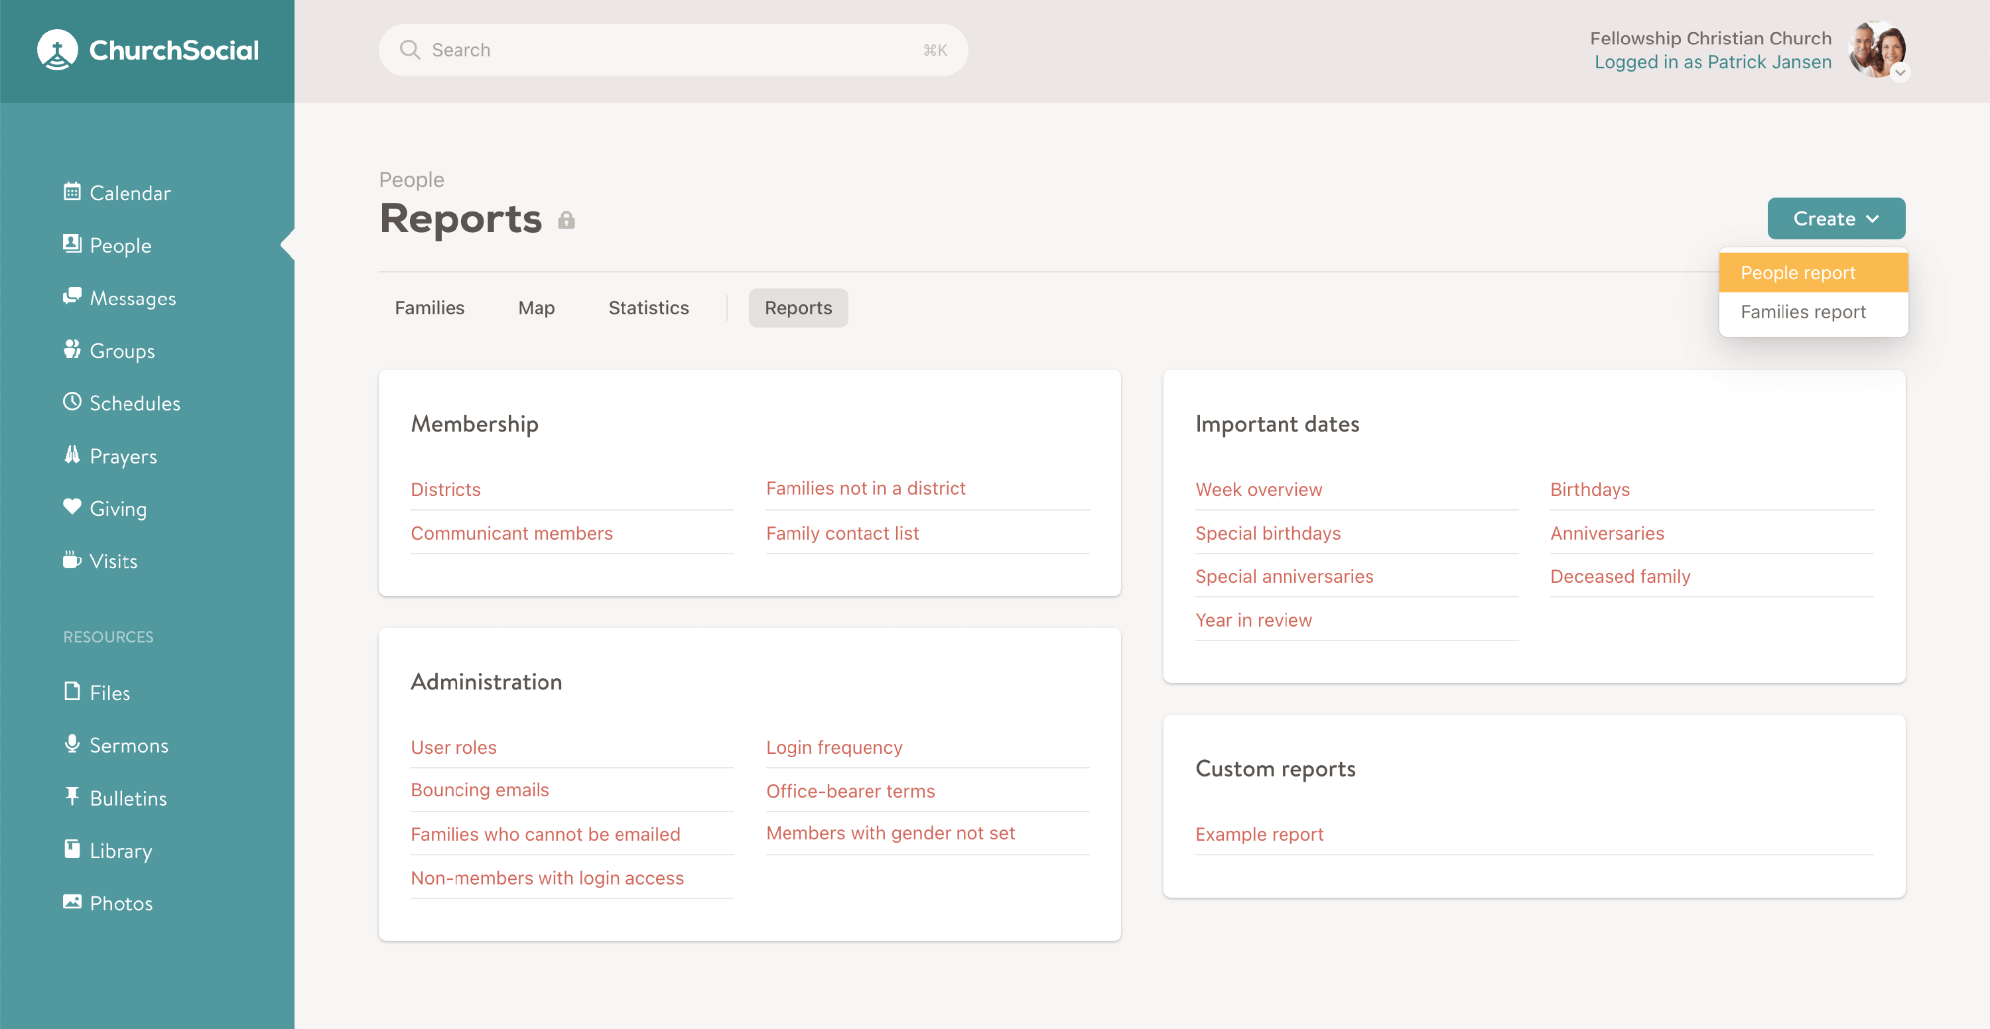Click the Sermons microphone icon

(x=72, y=743)
